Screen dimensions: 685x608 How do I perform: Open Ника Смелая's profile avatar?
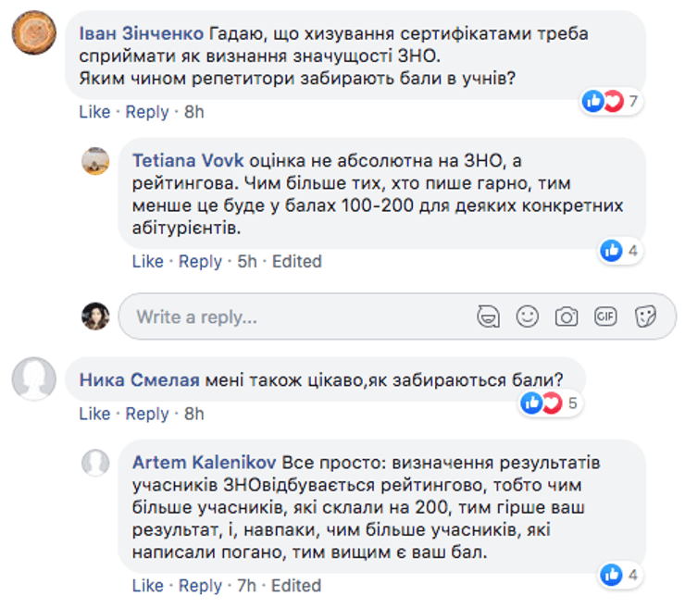(x=32, y=379)
